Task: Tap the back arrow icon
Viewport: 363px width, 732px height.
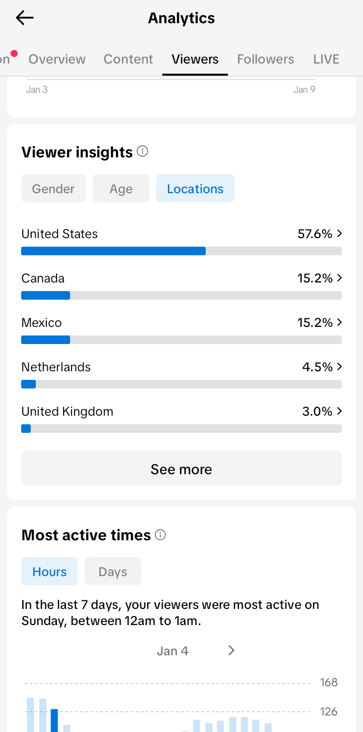Action: (x=24, y=18)
